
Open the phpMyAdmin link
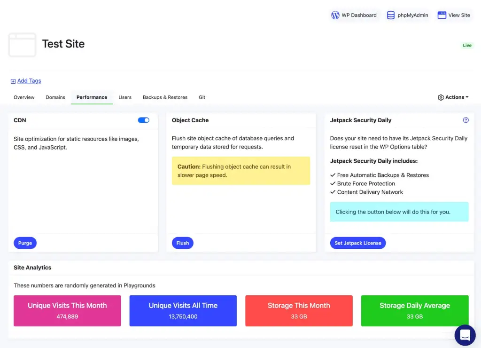click(x=407, y=15)
